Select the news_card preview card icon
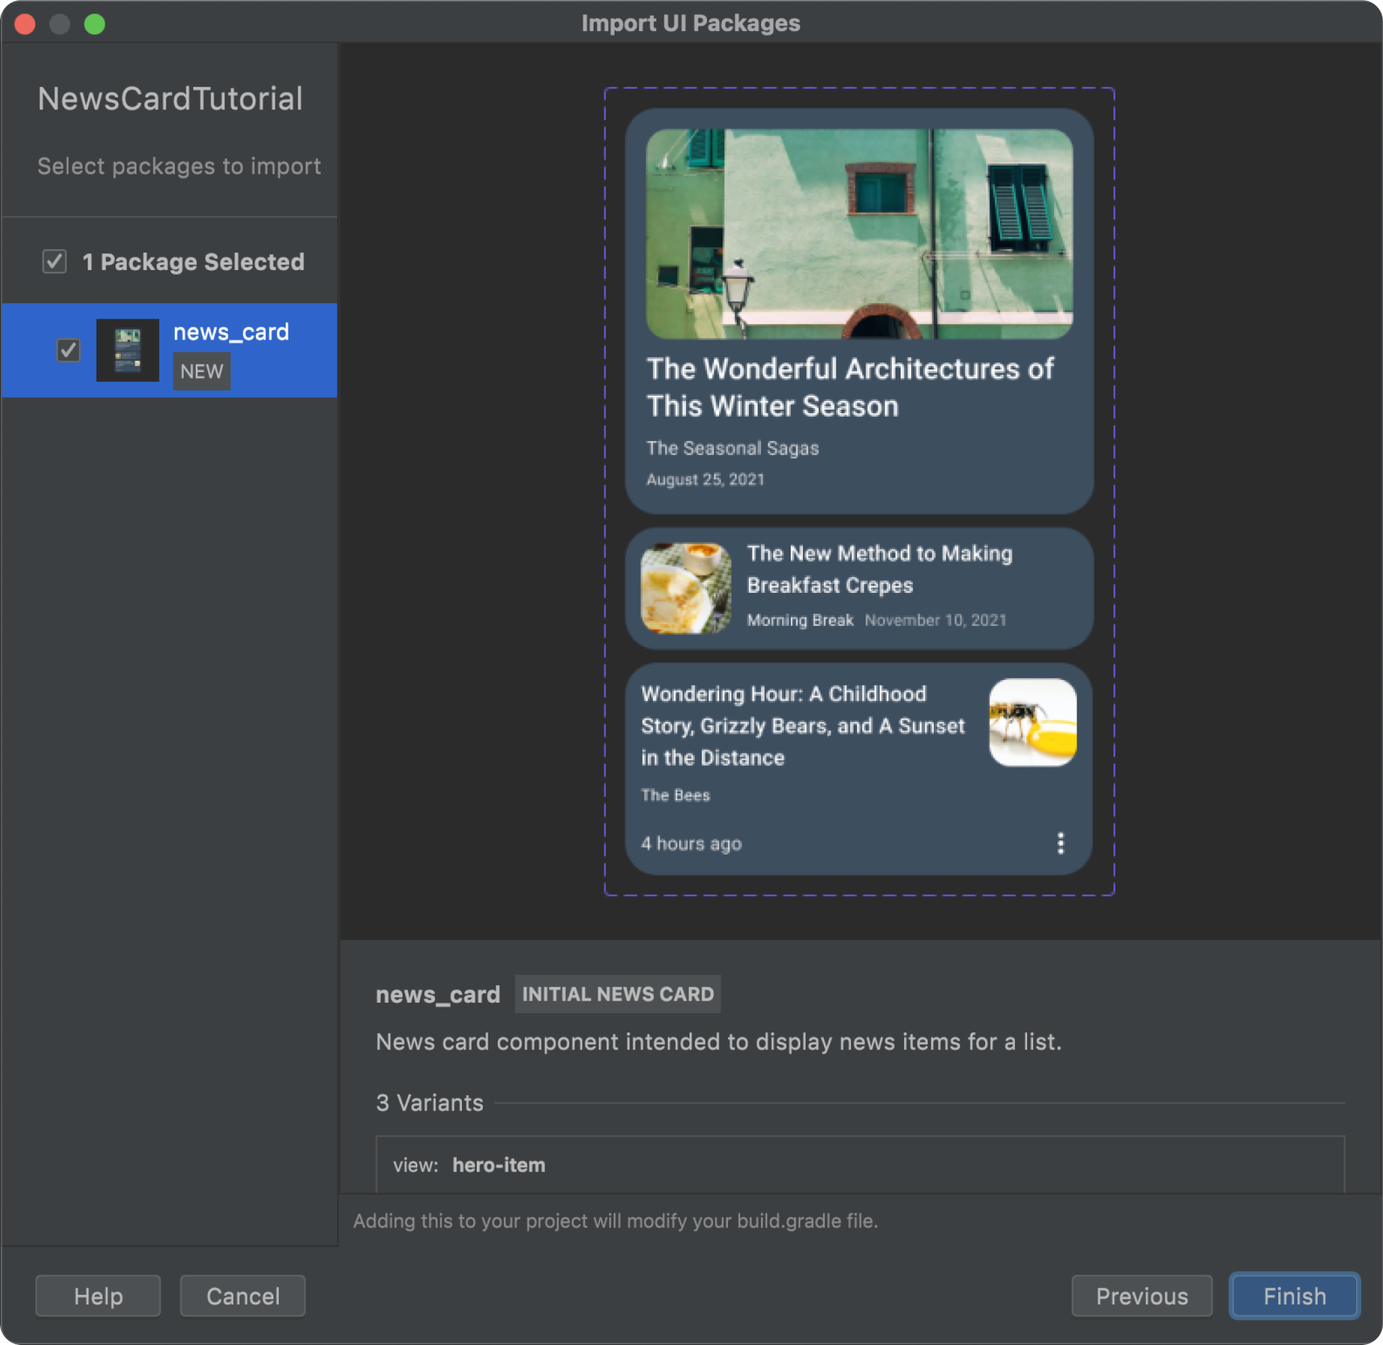The height and width of the screenshot is (1345, 1383). click(130, 350)
